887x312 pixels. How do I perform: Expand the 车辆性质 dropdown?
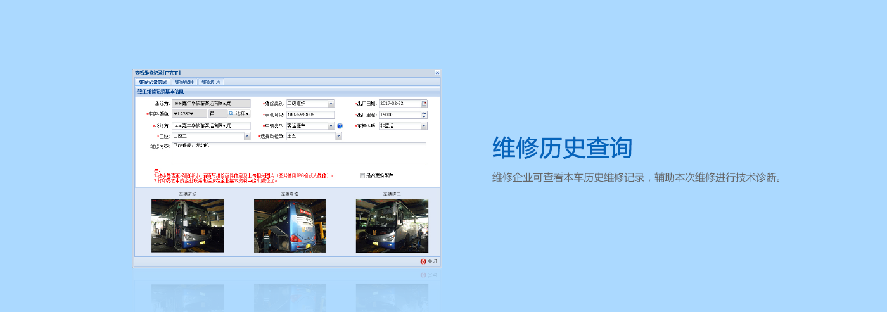tap(424, 126)
